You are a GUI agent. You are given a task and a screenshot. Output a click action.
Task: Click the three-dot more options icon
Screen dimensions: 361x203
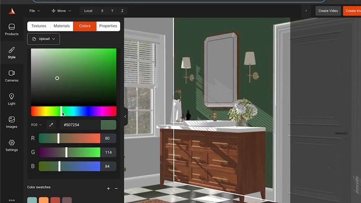tap(12, 201)
